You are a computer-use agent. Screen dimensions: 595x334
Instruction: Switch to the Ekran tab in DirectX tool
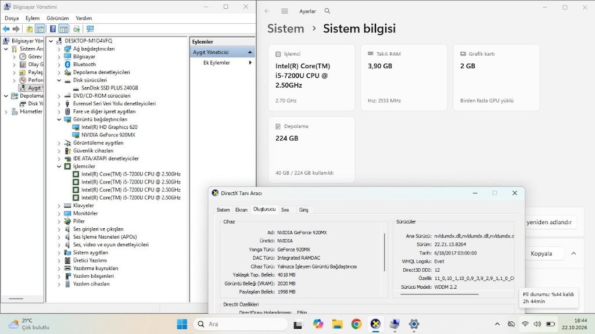click(241, 210)
